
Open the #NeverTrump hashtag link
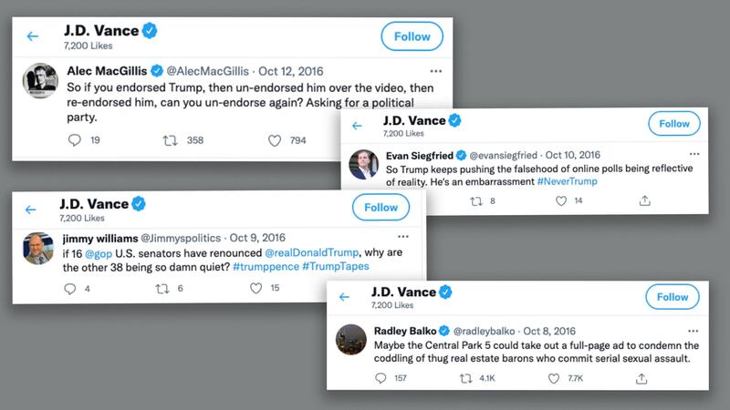pos(569,182)
